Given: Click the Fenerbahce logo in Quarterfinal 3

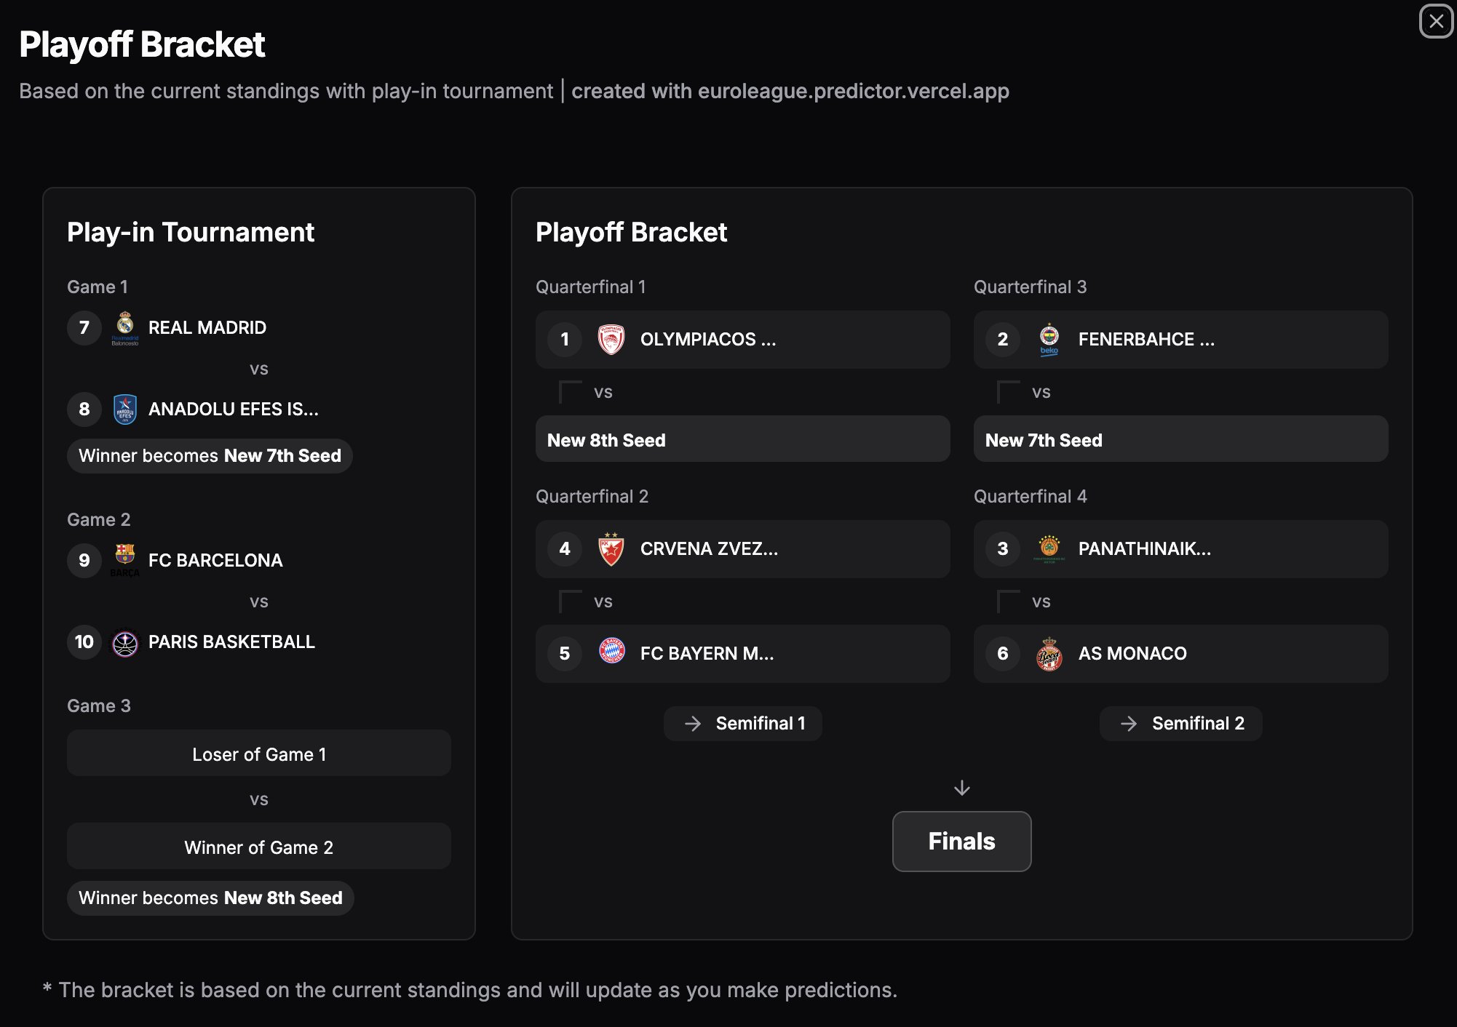Looking at the screenshot, I should pos(1051,339).
